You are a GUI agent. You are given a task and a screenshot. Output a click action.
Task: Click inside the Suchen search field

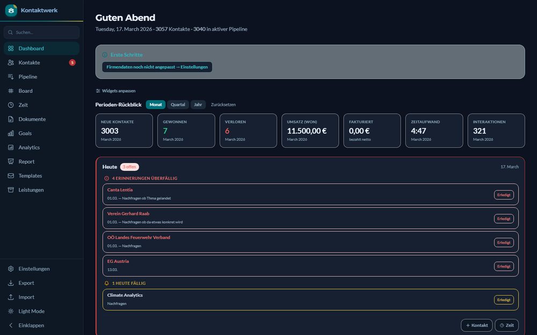(41, 32)
